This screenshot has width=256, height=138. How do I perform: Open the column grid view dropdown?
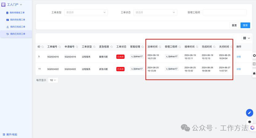click(246, 38)
